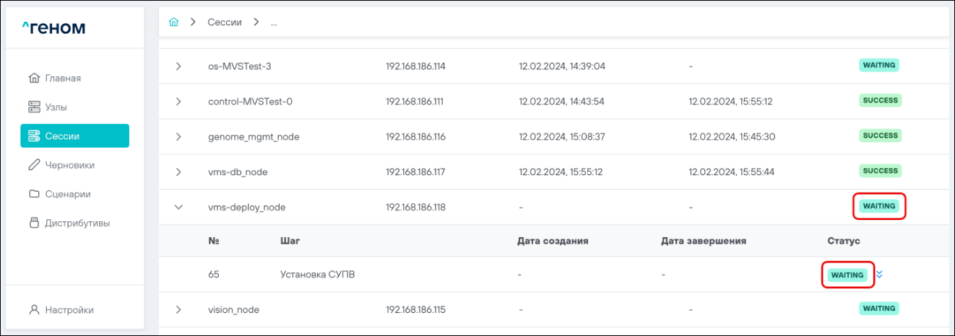The width and height of the screenshot is (955, 336).
Task: Click the Главная house icon in sidebar
Action: click(34, 78)
